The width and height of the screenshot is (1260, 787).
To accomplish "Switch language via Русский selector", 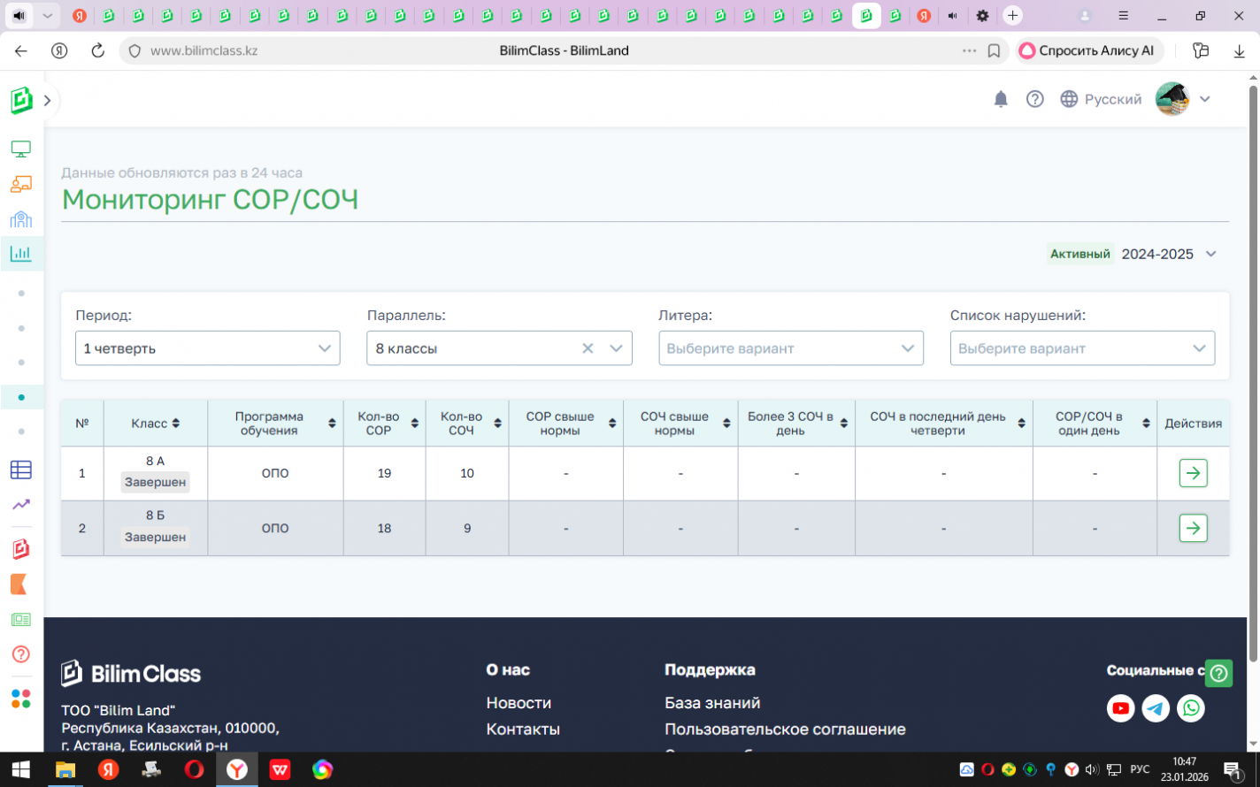I will click(1102, 99).
